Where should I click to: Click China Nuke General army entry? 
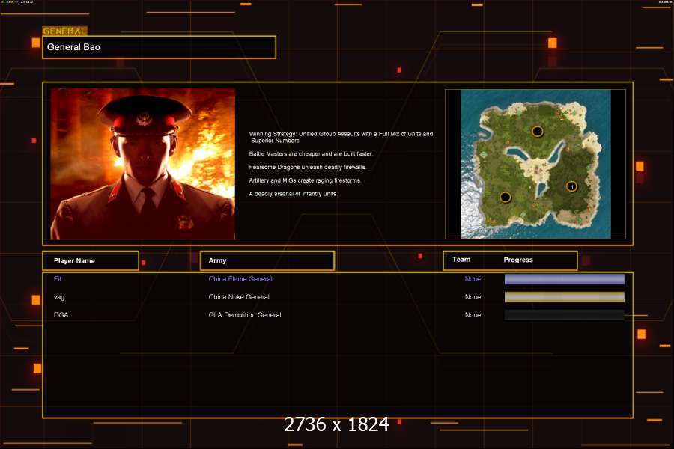(239, 297)
